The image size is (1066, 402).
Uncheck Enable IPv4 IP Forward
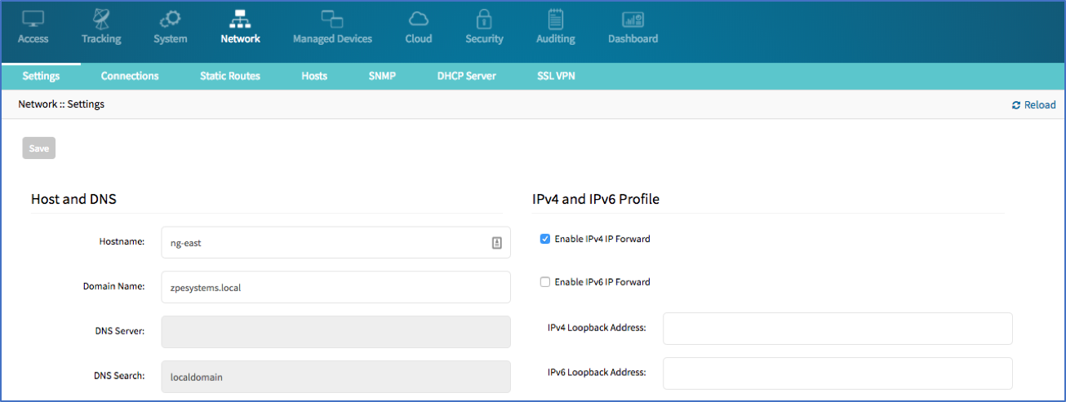[544, 239]
